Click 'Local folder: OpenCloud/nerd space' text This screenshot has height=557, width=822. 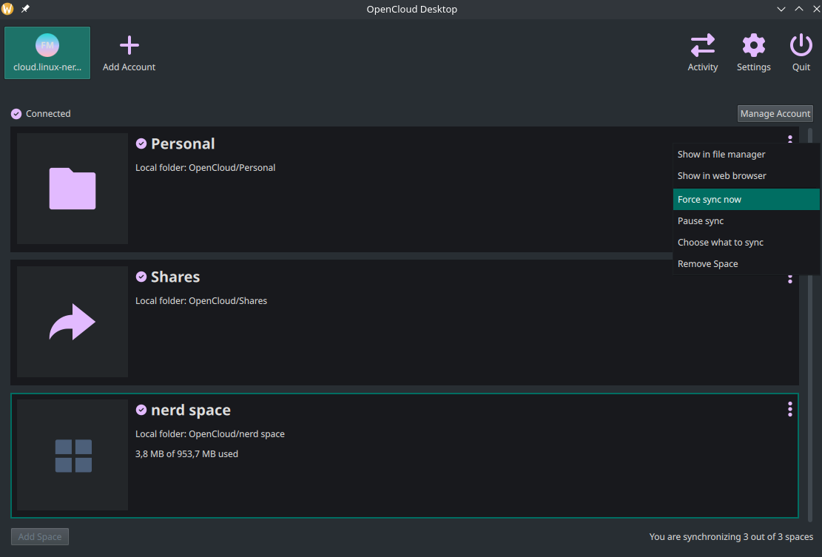[210, 434]
